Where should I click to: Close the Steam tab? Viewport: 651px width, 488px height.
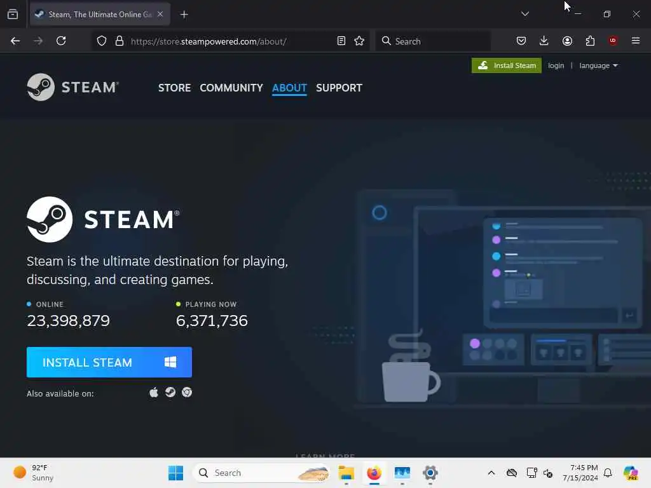pyautogui.click(x=160, y=14)
